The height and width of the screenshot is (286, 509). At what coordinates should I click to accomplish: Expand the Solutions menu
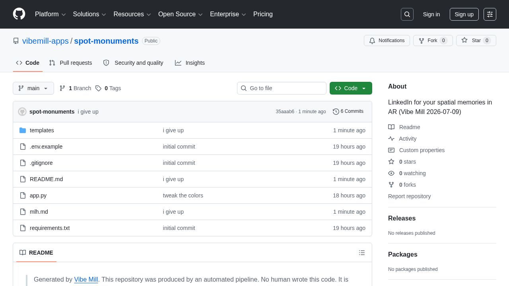point(89,14)
